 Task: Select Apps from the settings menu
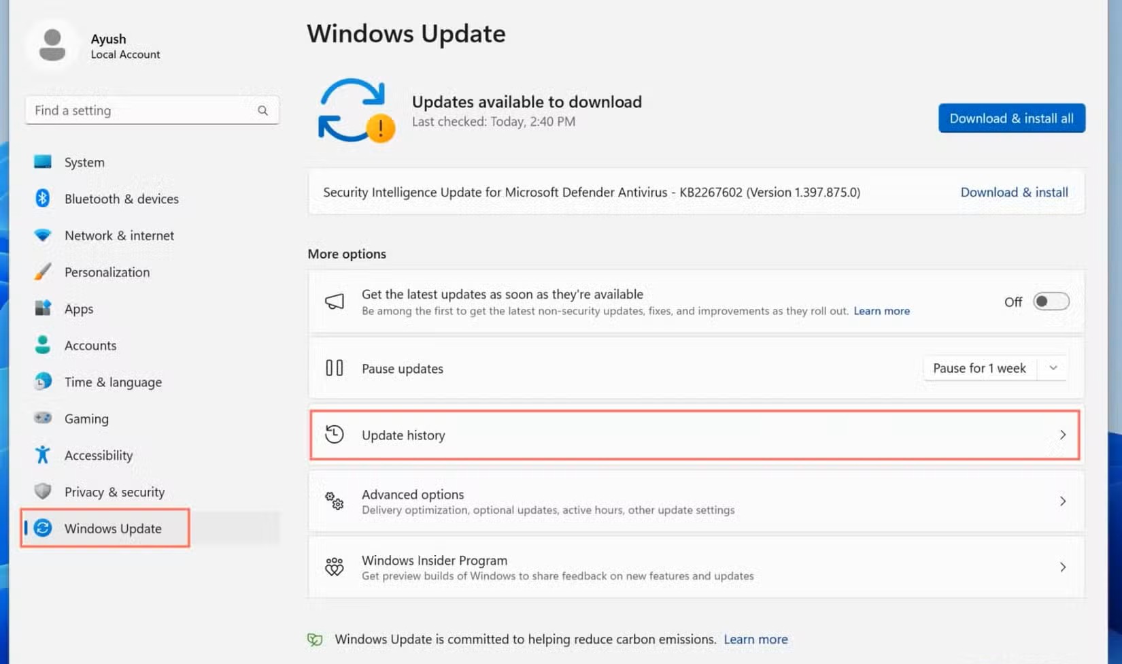78,308
